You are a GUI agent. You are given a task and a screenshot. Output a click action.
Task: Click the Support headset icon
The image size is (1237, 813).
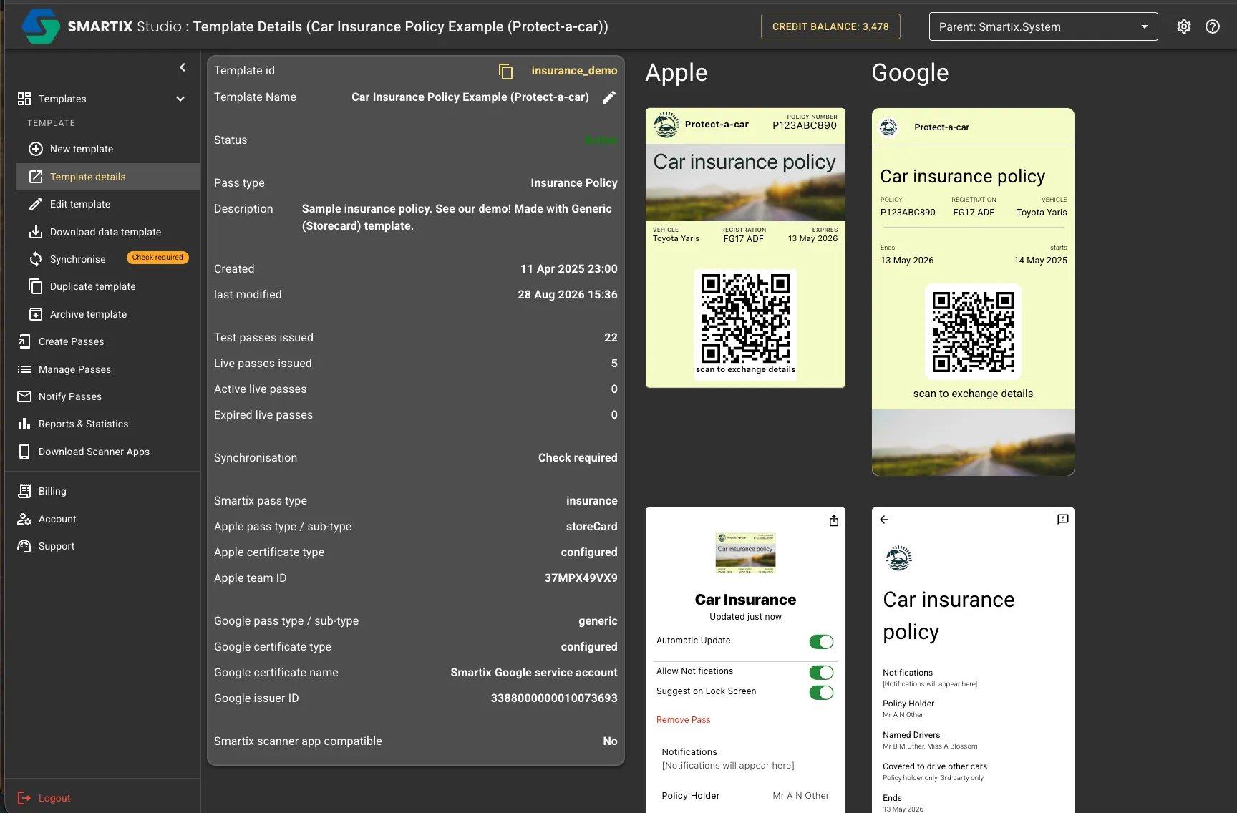point(24,546)
